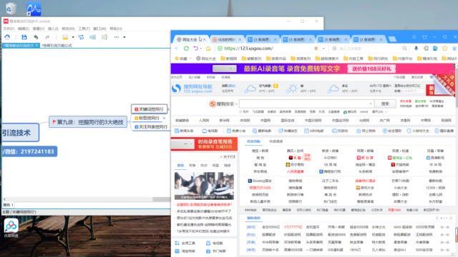Viewport: 458px width, 257px height.
Task: Click the magnifier icon in the browser search box
Action: pyautogui.click(x=404, y=49)
